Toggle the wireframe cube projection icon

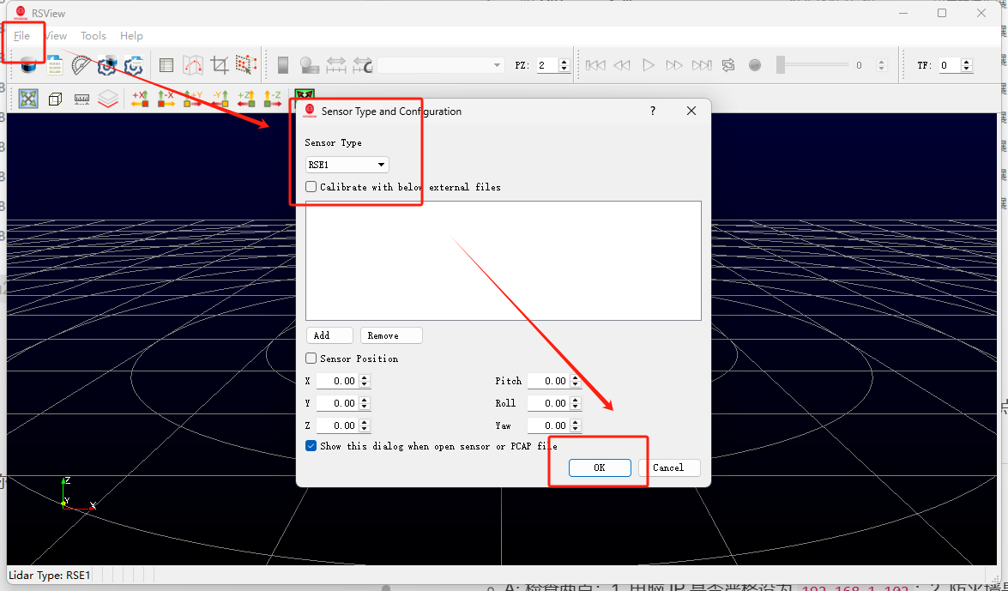[x=55, y=99]
